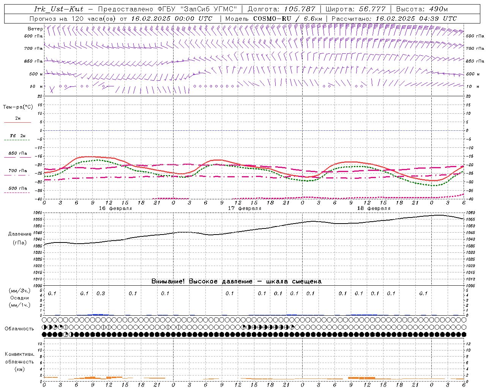Click the 'Рассчитано: 16.02.2025 04:39 UTC' timestamp
This screenshot has height=388, width=486.
[394, 19]
